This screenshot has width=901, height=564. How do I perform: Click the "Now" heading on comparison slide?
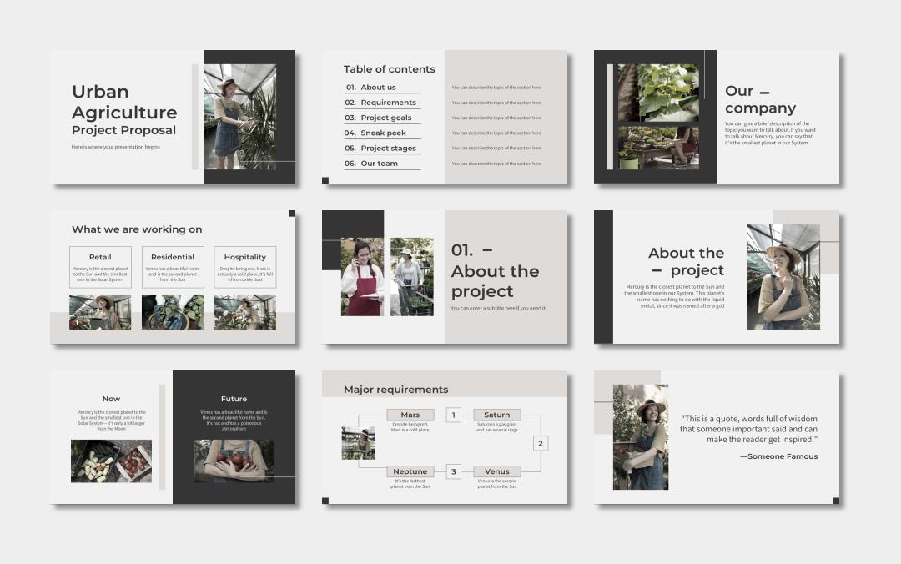point(111,399)
